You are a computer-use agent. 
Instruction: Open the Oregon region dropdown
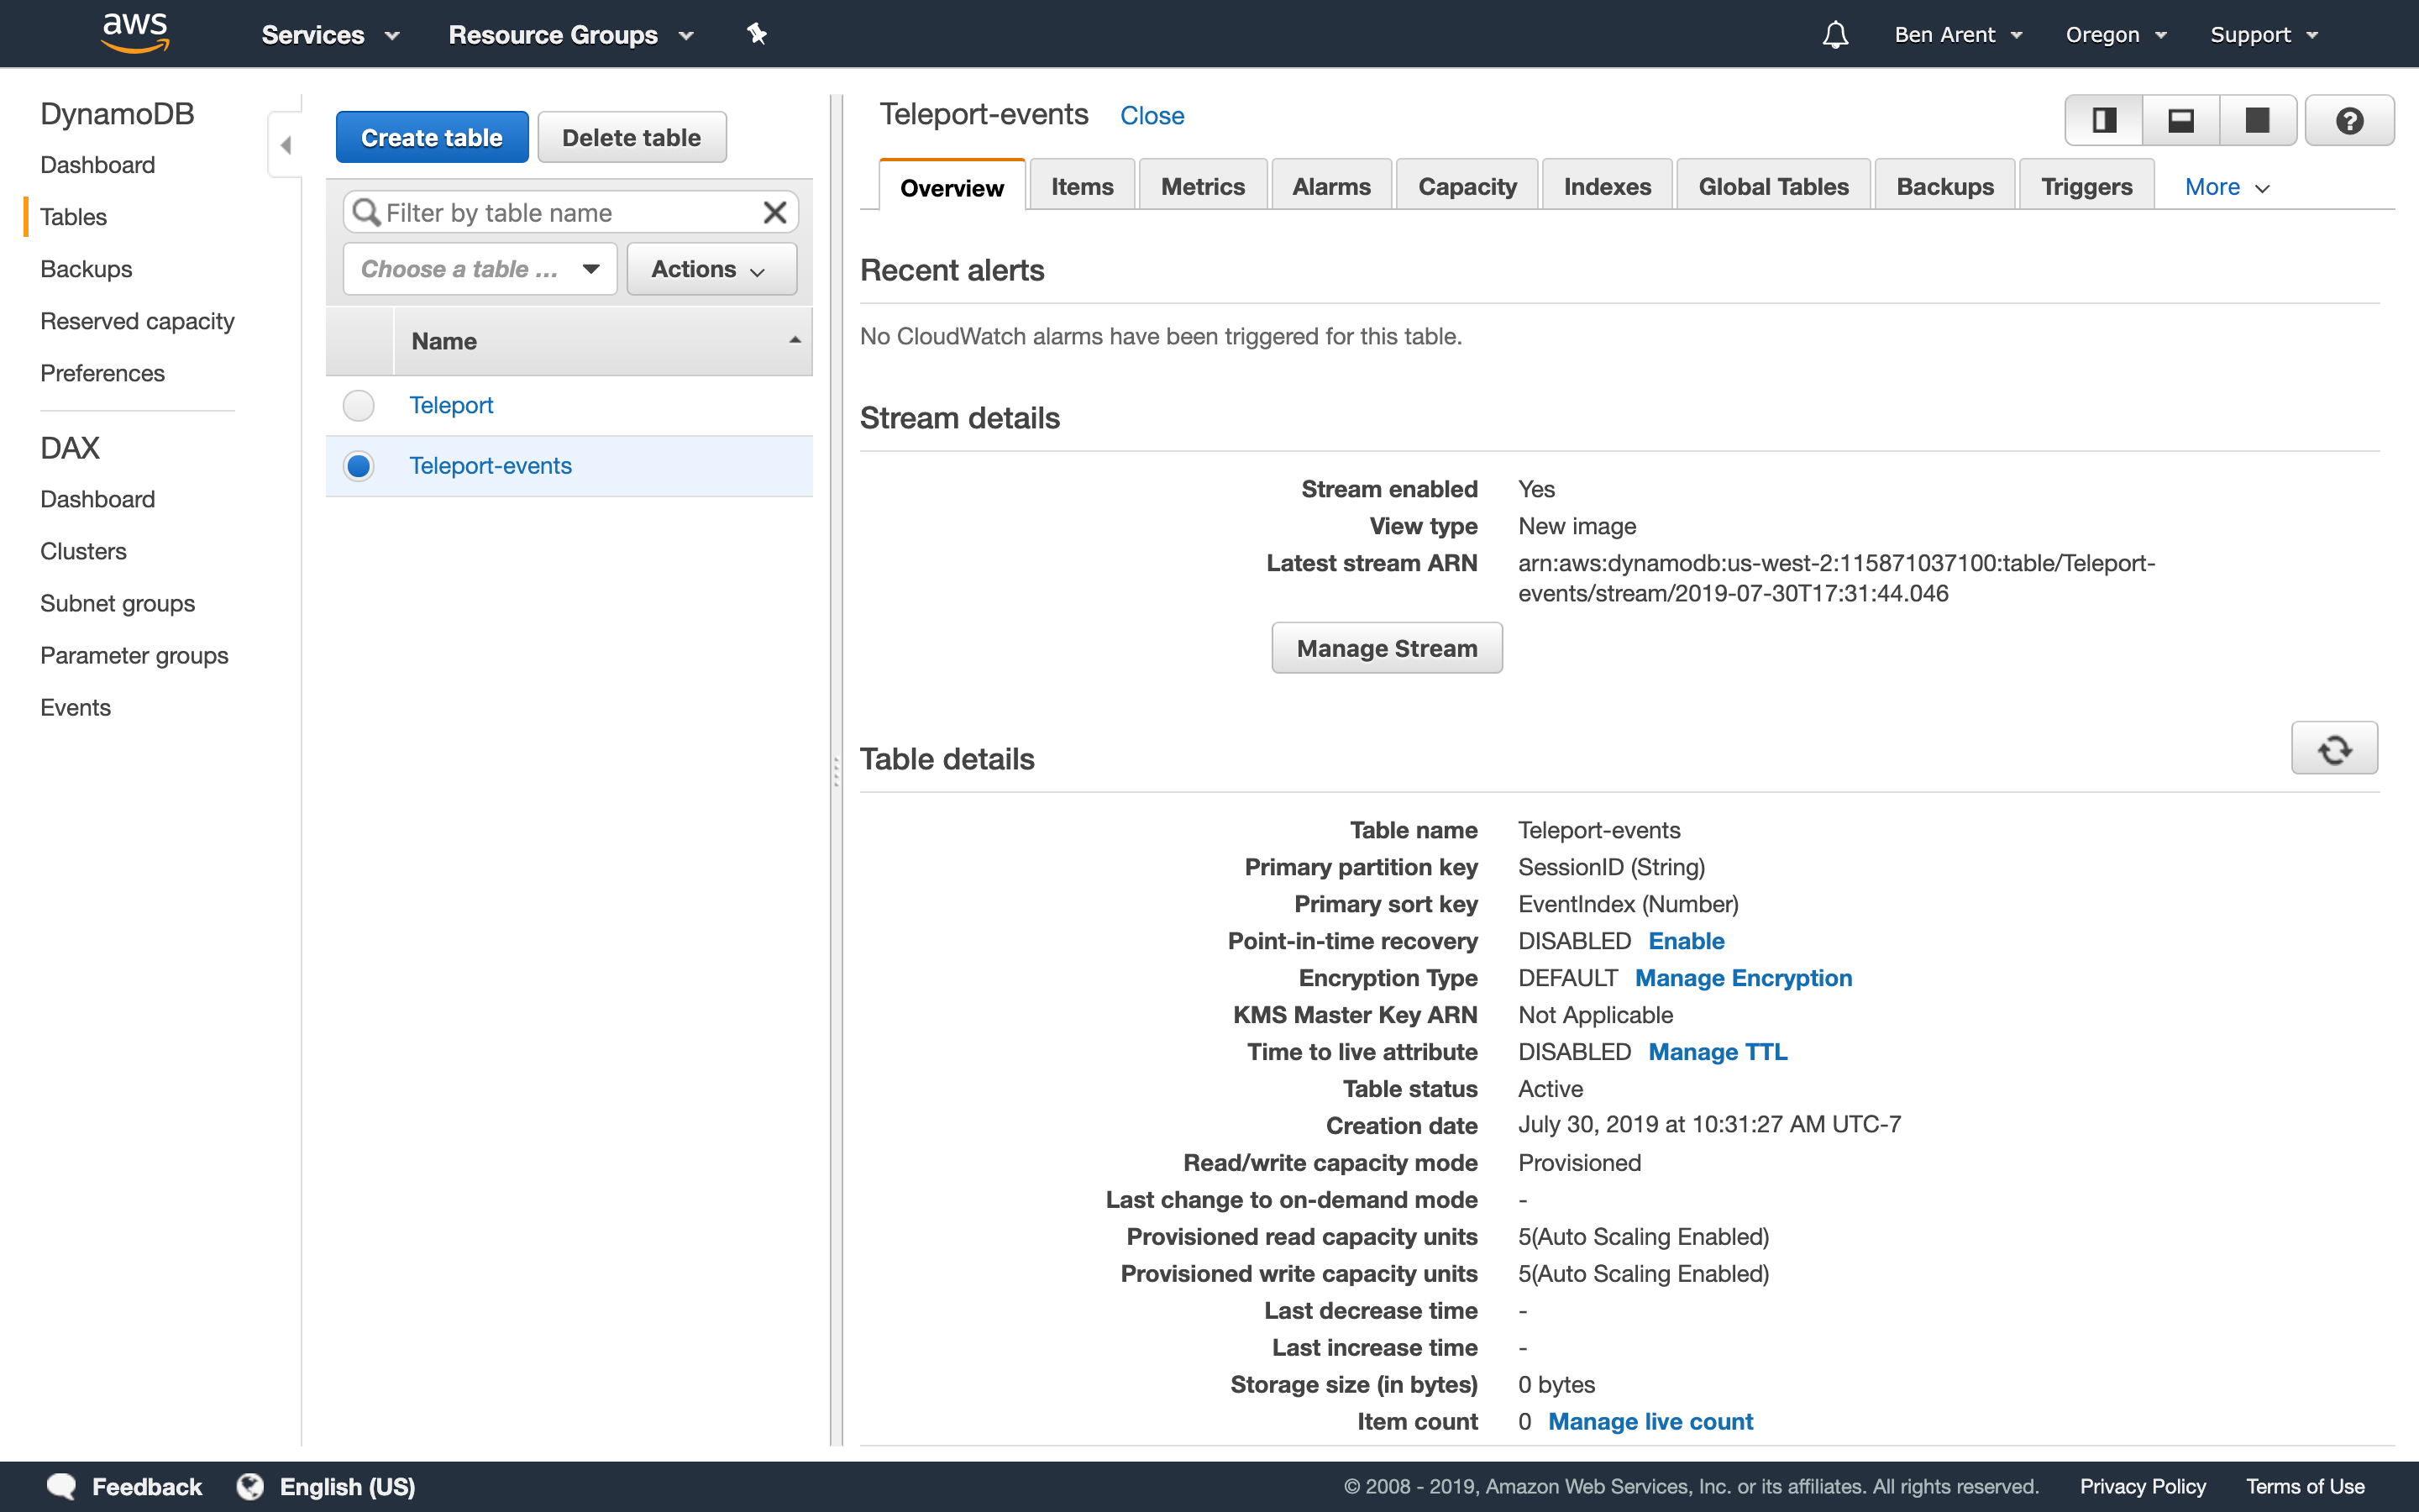coord(2116,35)
